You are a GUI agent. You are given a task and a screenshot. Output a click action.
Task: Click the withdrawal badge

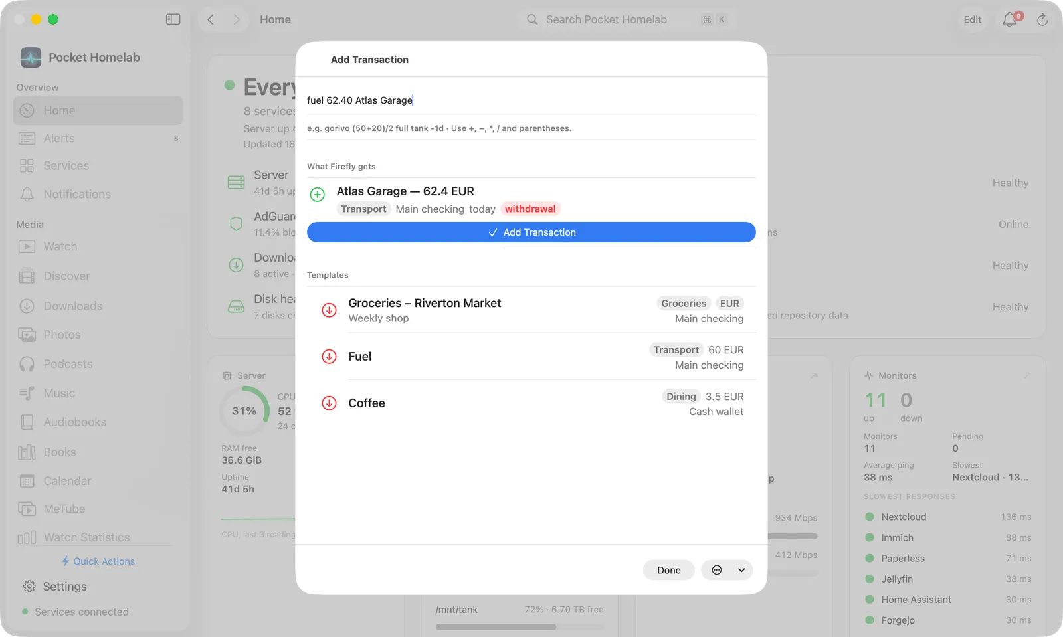point(530,209)
